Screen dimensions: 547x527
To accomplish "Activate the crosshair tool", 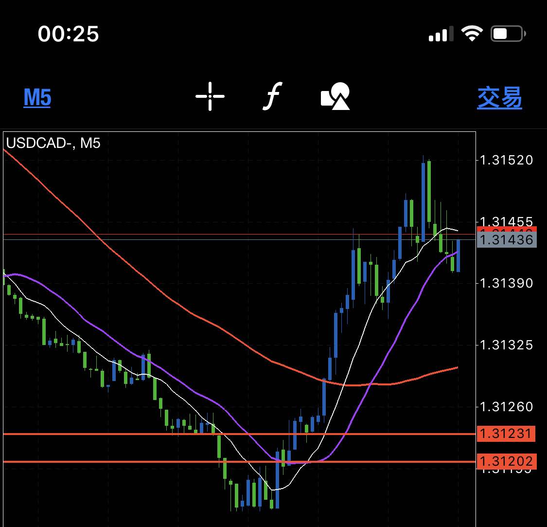I will click(x=210, y=96).
